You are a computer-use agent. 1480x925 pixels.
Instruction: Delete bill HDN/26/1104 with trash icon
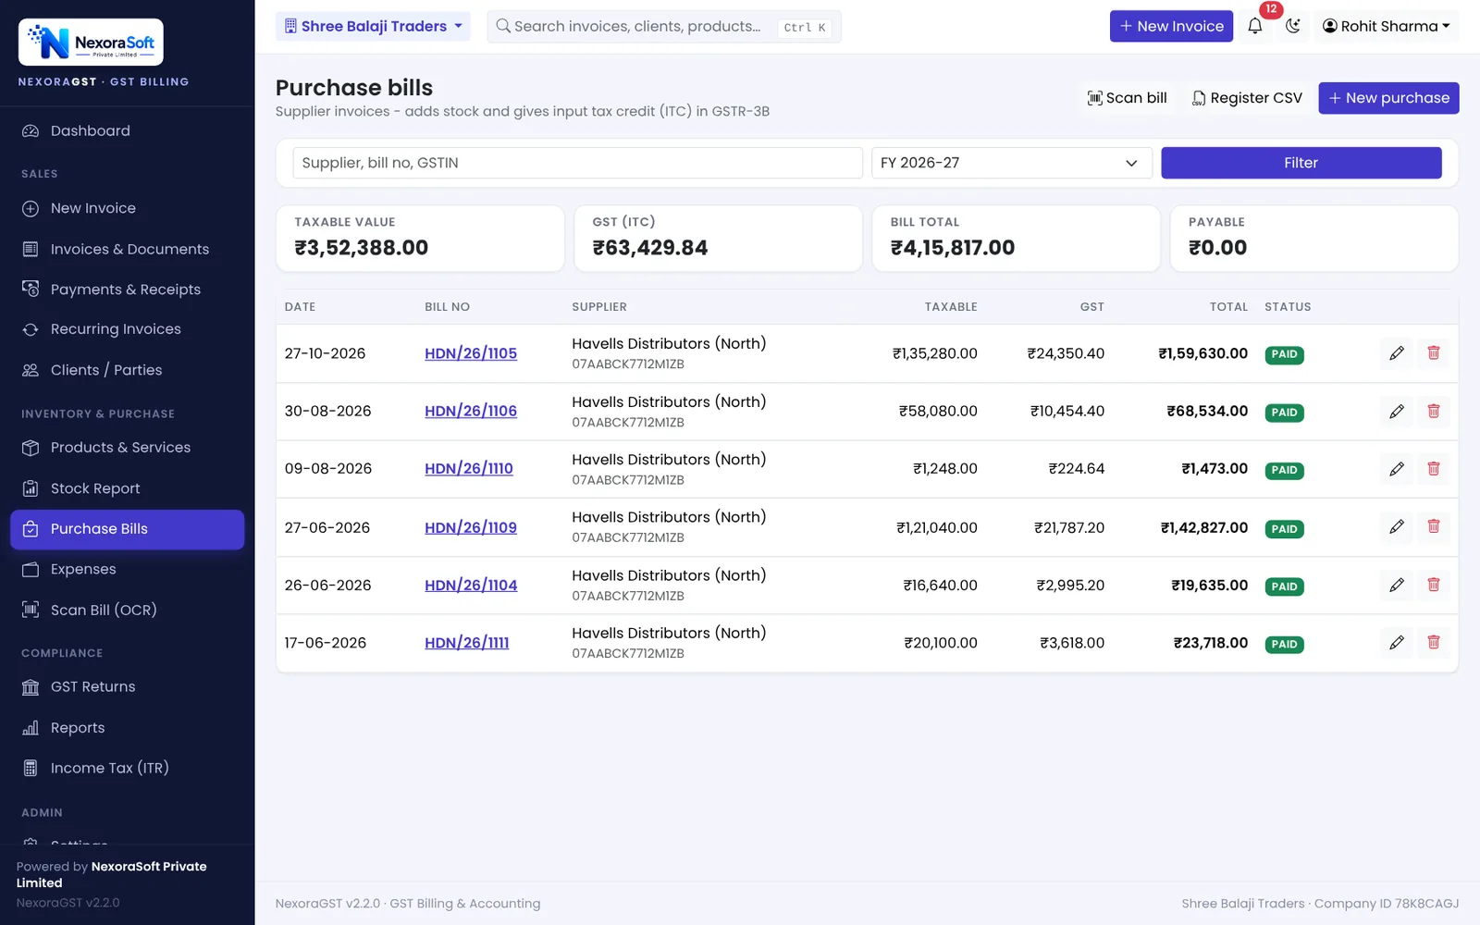[1434, 585]
